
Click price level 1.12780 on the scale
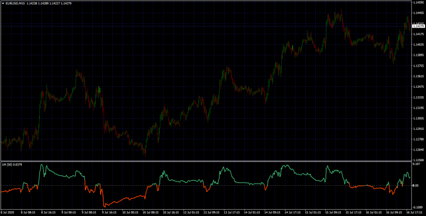[419, 139]
